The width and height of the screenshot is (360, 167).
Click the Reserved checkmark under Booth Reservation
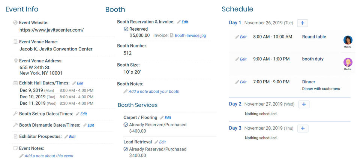[x=126, y=29]
